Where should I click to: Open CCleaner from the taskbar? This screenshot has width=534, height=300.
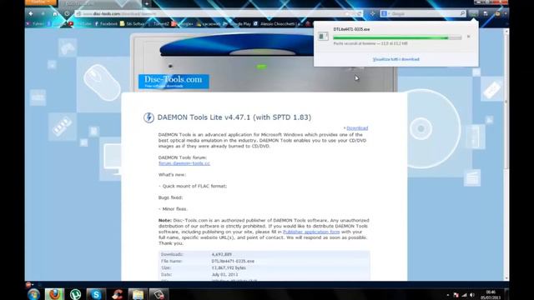point(117,294)
